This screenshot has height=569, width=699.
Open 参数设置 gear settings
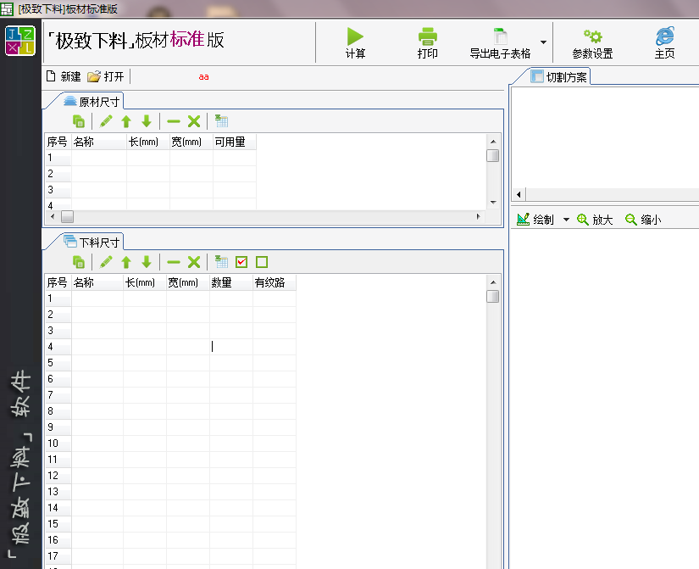point(592,43)
